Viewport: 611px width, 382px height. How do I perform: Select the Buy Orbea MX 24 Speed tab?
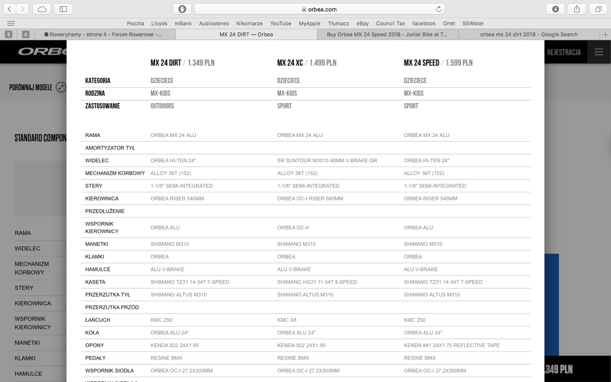point(387,34)
